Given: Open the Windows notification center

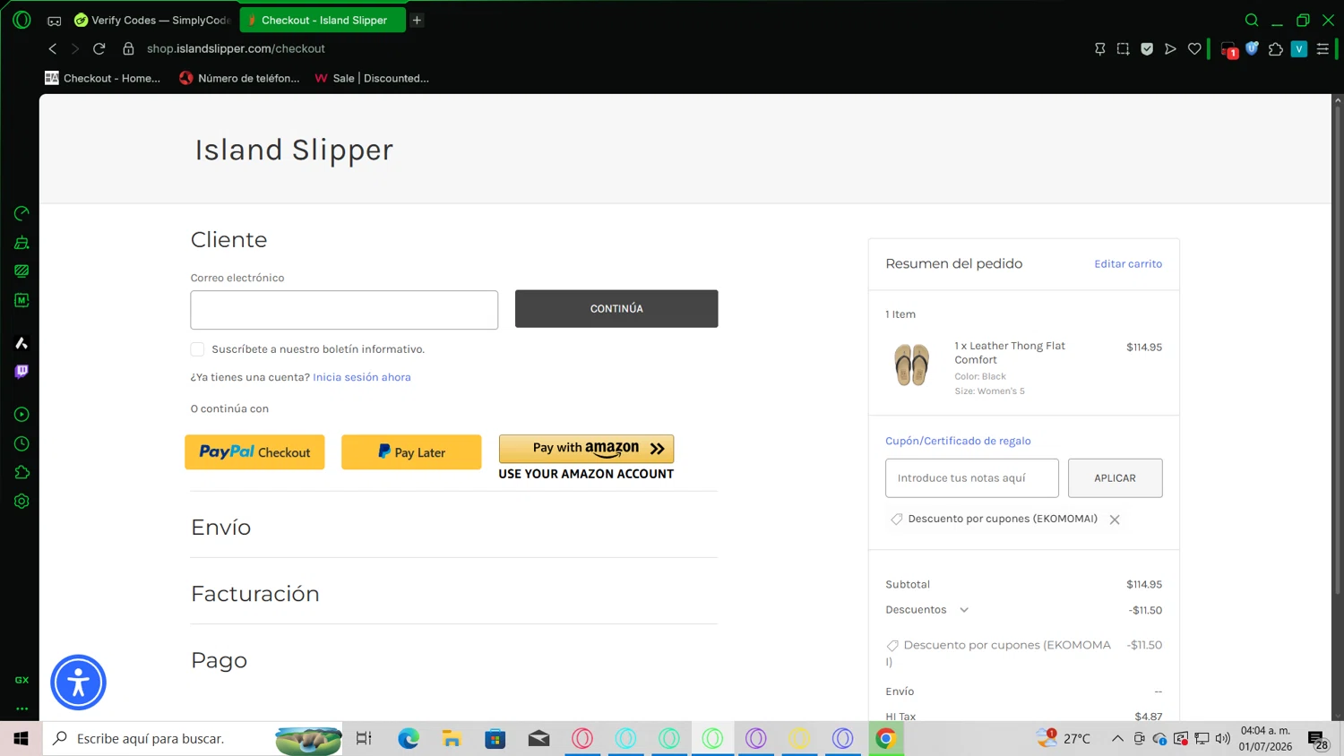Looking at the screenshot, I should pos(1318,739).
